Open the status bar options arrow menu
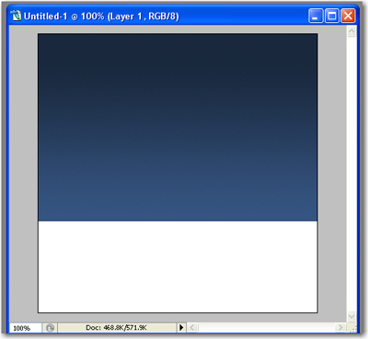Screen dimensions: 368x339 tap(181, 328)
